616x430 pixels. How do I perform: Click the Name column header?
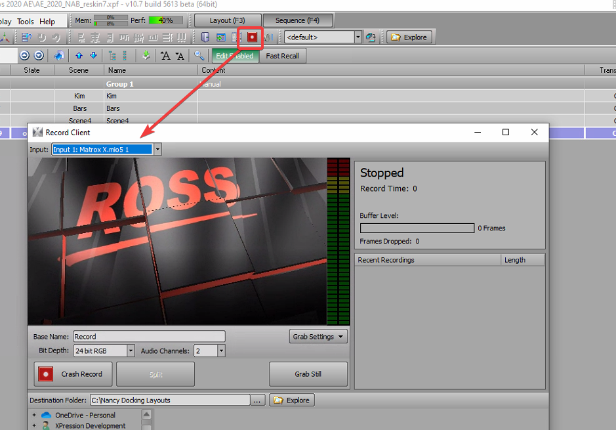[151, 70]
